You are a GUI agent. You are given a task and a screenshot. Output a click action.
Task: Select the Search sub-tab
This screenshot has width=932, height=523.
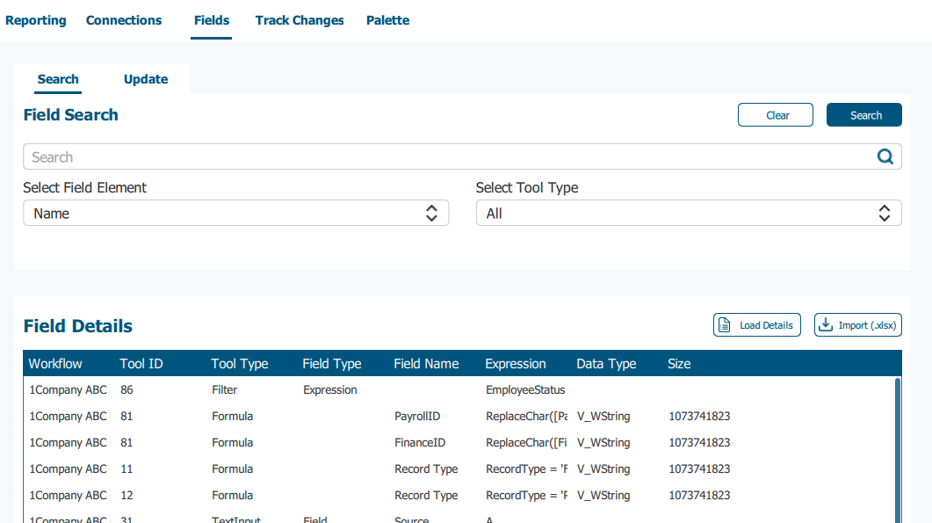click(58, 79)
